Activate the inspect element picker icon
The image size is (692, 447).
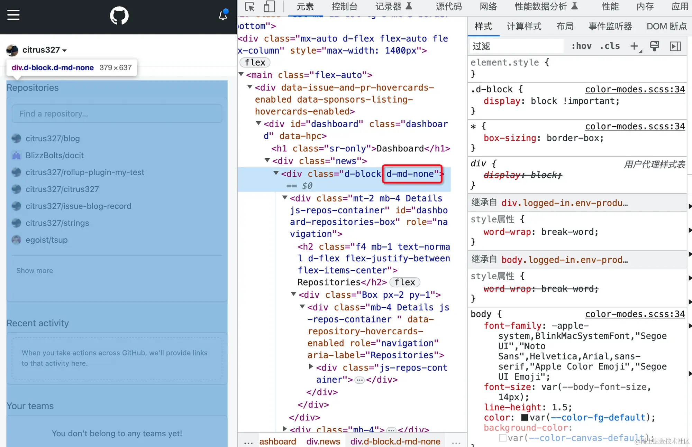pos(250,7)
